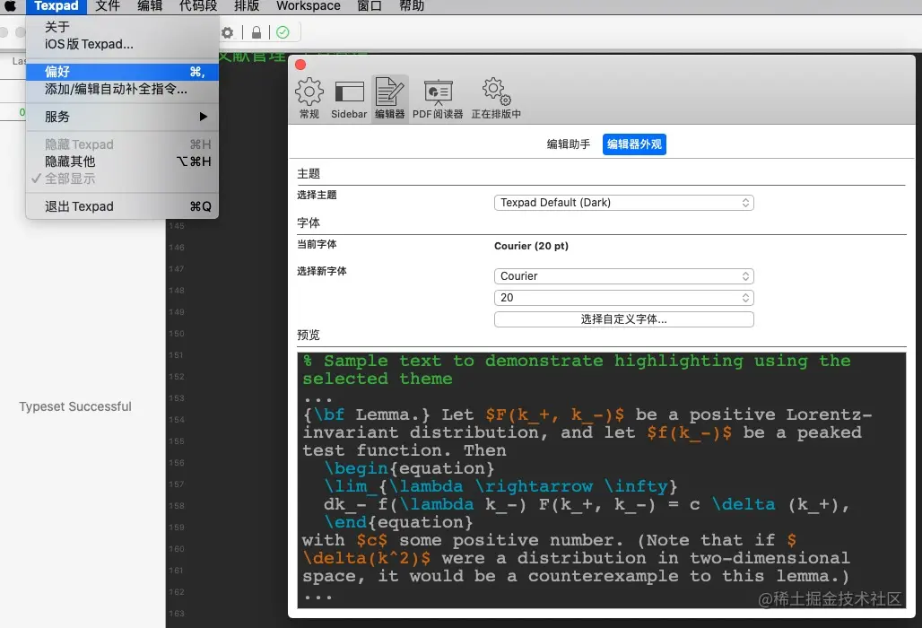Open the 帮助 menu
The height and width of the screenshot is (628, 922).
coord(412,6)
